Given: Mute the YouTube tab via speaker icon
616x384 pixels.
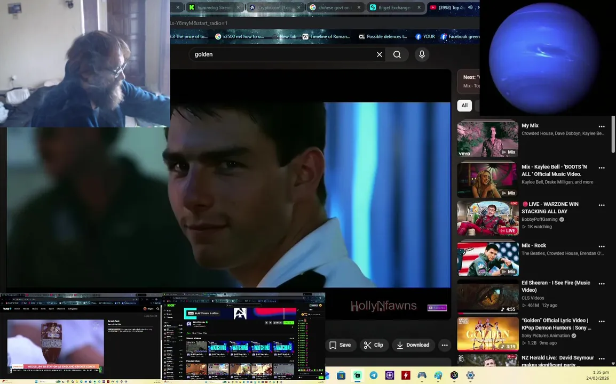Looking at the screenshot, I should (x=470, y=7).
